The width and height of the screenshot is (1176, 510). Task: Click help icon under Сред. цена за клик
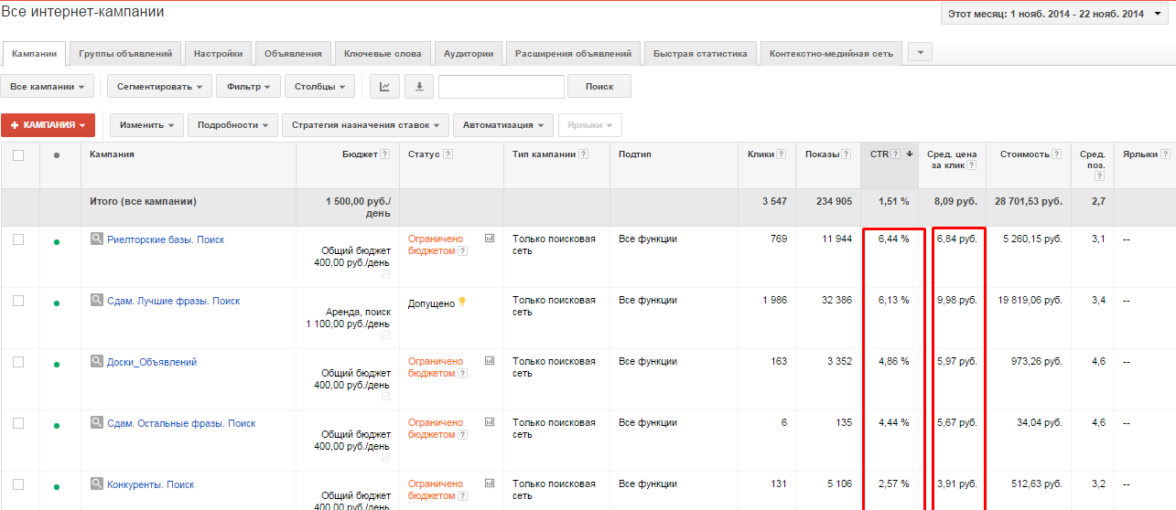(x=971, y=165)
